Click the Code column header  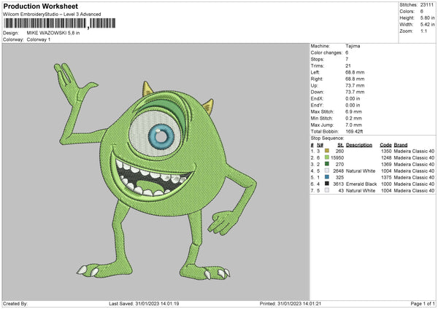coord(385,144)
